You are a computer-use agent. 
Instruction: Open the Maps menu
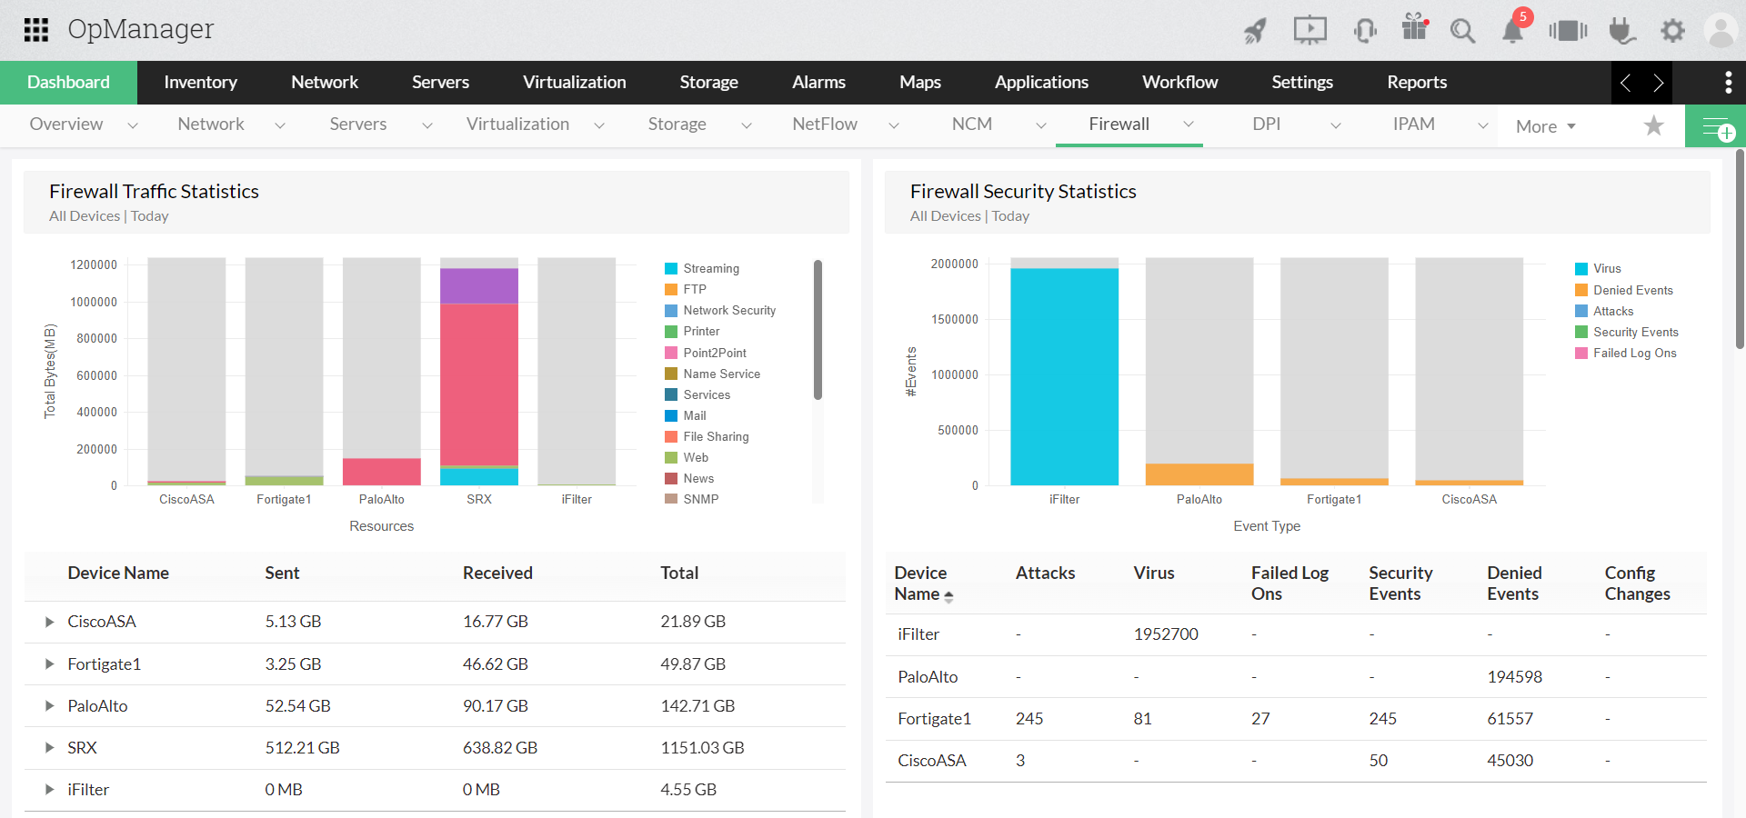(920, 83)
